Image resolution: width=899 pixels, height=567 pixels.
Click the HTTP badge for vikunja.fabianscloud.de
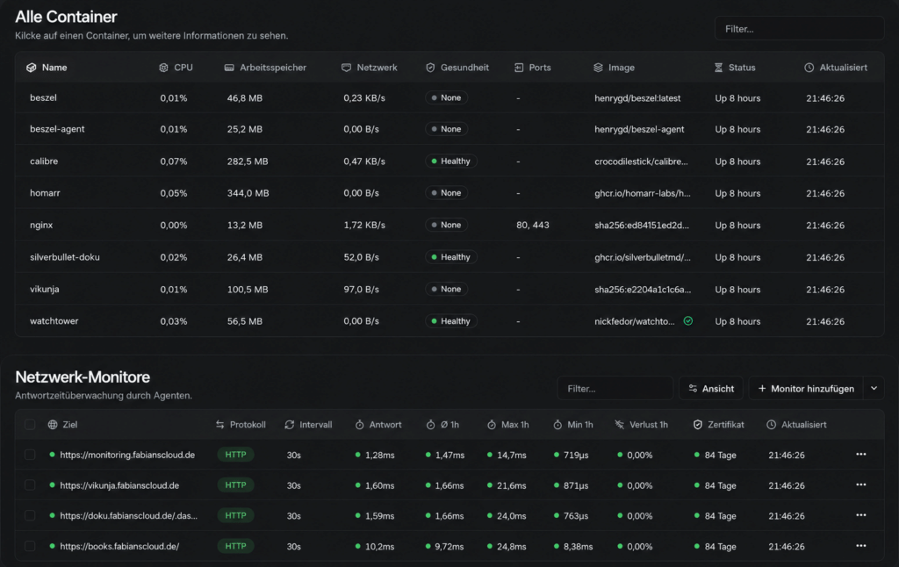[235, 485]
